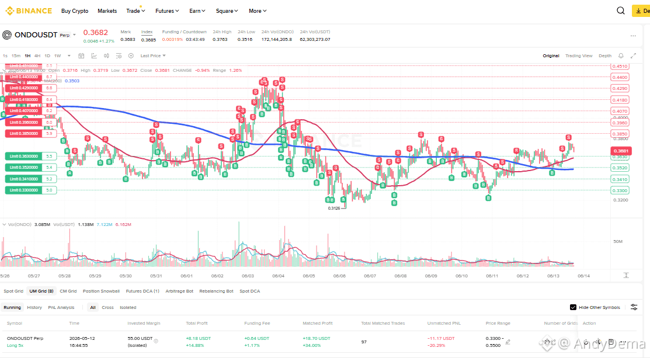Viewport: 650px width, 358px height.
Task: Open chart settings list icon
Action: (119, 55)
